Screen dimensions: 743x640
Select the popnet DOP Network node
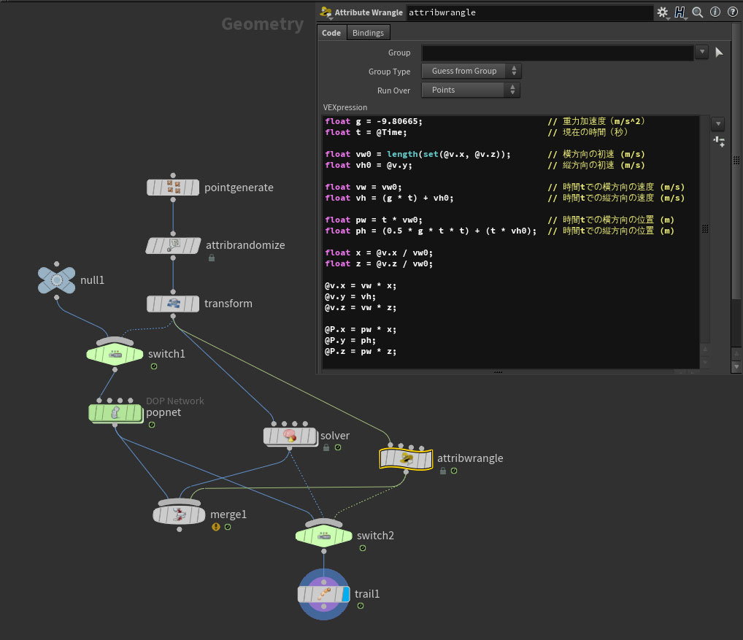(x=115, y=413)
